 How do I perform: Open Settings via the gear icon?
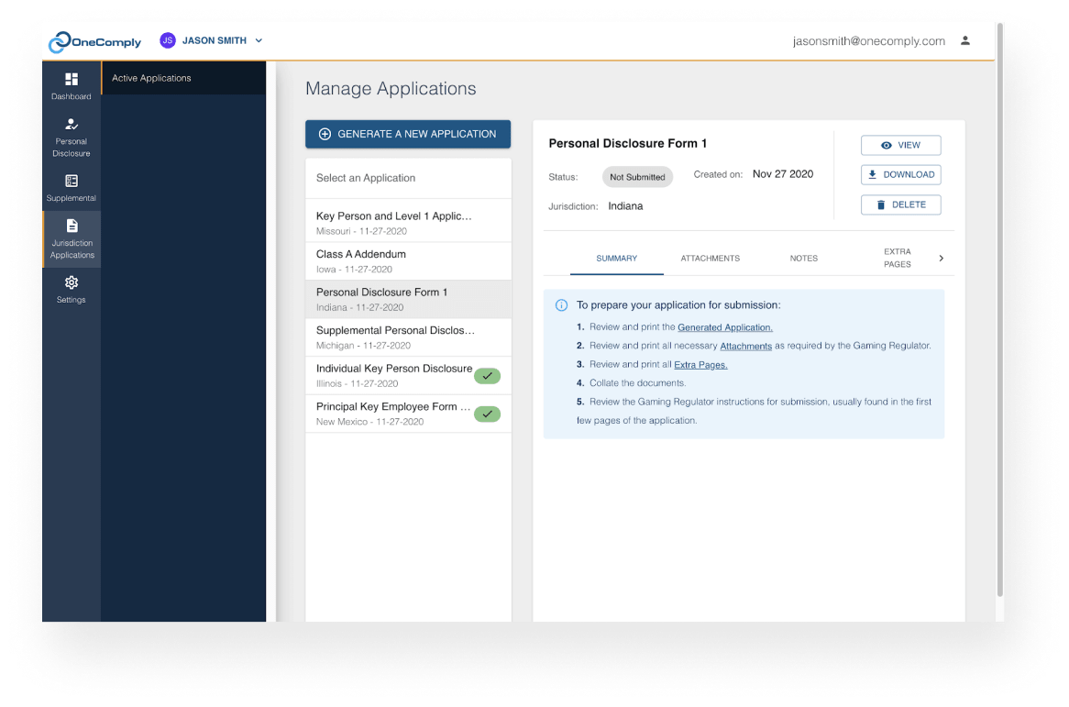pyautogui.click(x=71, y=283)
